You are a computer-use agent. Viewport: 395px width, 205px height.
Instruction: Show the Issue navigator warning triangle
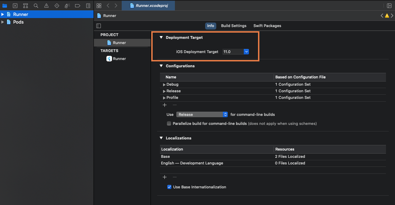point(46,6)
